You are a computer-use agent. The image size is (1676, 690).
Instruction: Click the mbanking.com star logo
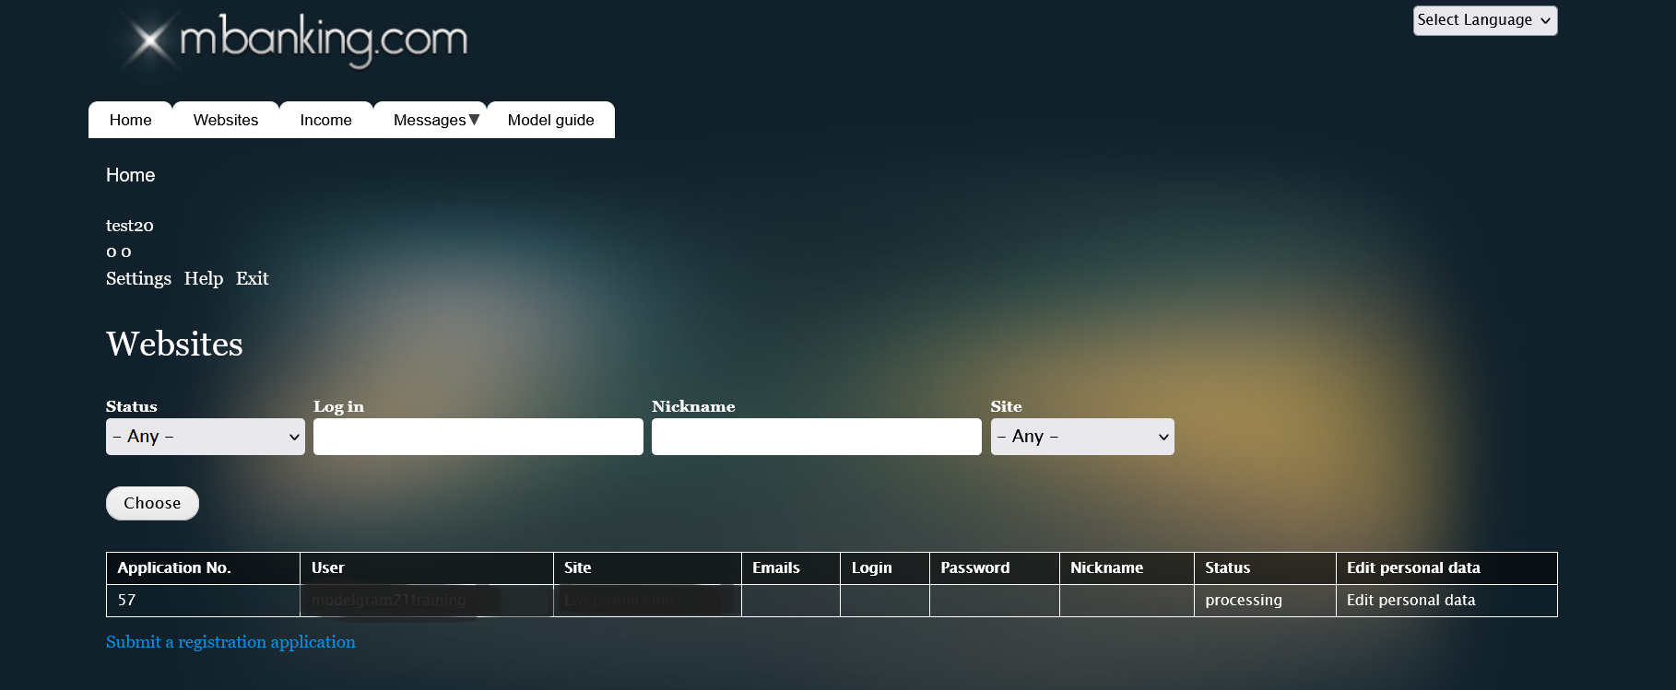coord(148,40)
